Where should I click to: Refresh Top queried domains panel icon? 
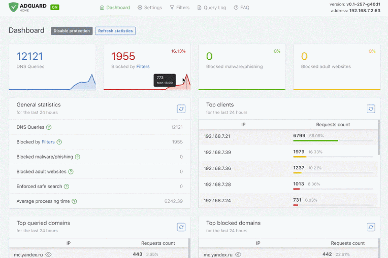181,227
